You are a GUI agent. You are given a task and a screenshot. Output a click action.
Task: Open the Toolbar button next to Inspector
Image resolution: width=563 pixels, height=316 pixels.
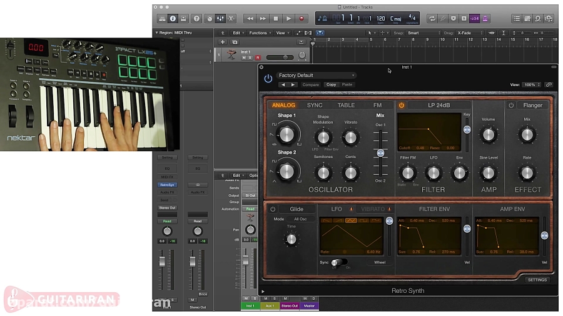pyautogui.click(x=183, y=19)
